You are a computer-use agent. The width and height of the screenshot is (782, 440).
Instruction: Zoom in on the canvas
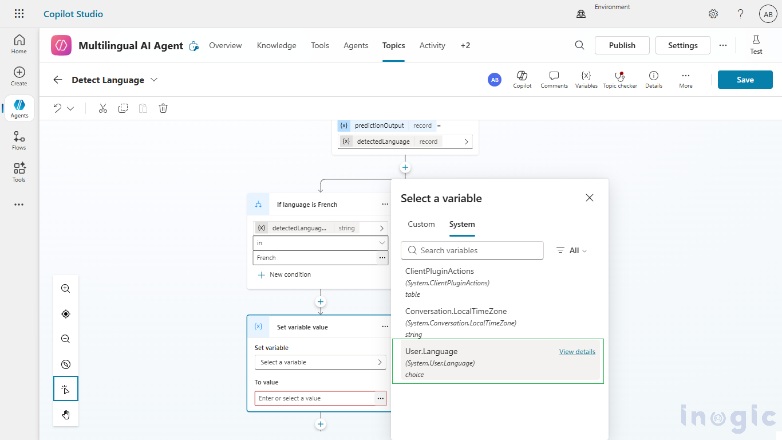click(x=66, y=289)
